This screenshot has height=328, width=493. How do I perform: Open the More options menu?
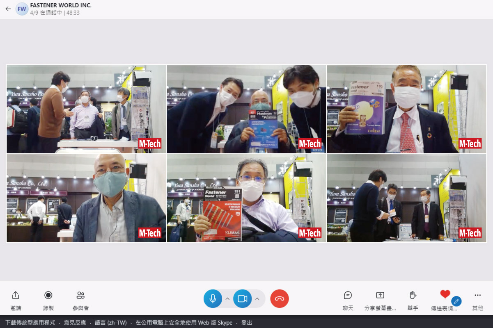pos(477,295)
